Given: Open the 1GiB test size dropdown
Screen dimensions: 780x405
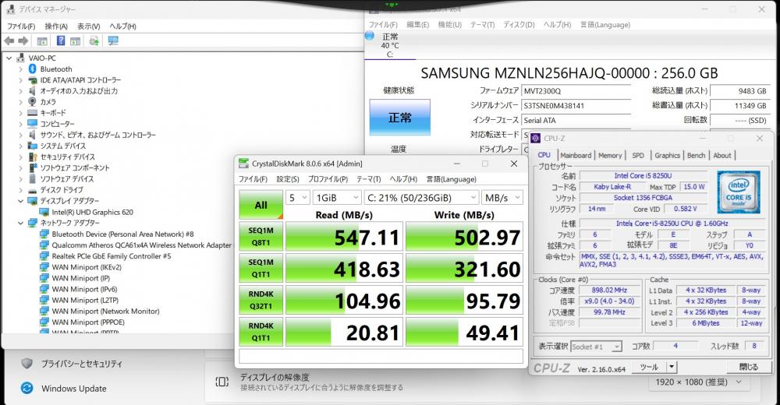Looking at the screenshot, I should 337,197.
